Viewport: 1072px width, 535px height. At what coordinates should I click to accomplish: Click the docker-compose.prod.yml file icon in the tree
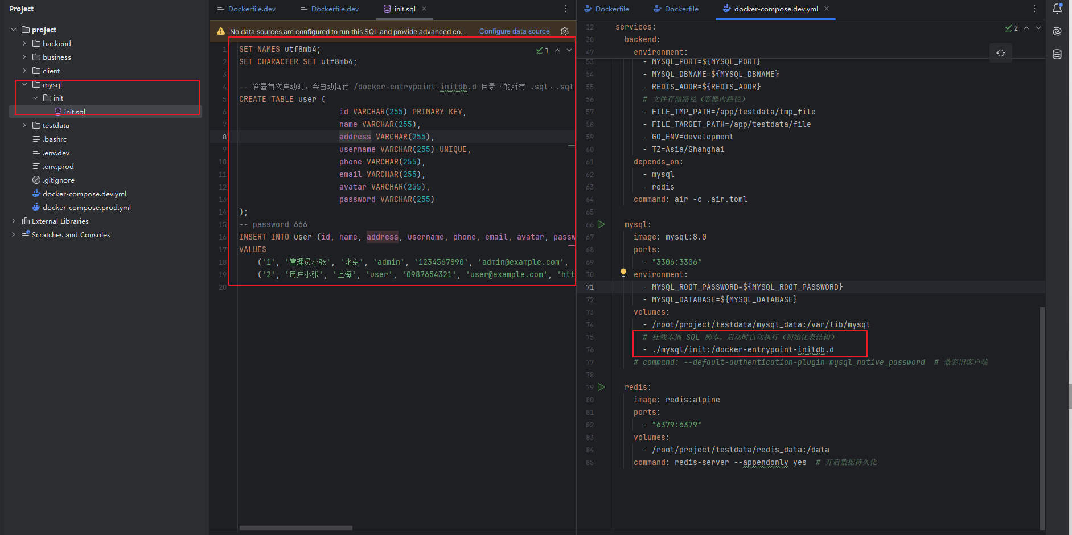coord(36,207)
